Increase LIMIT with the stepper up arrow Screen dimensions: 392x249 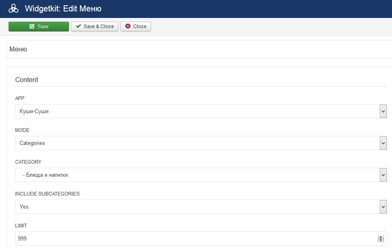point(381,237)
